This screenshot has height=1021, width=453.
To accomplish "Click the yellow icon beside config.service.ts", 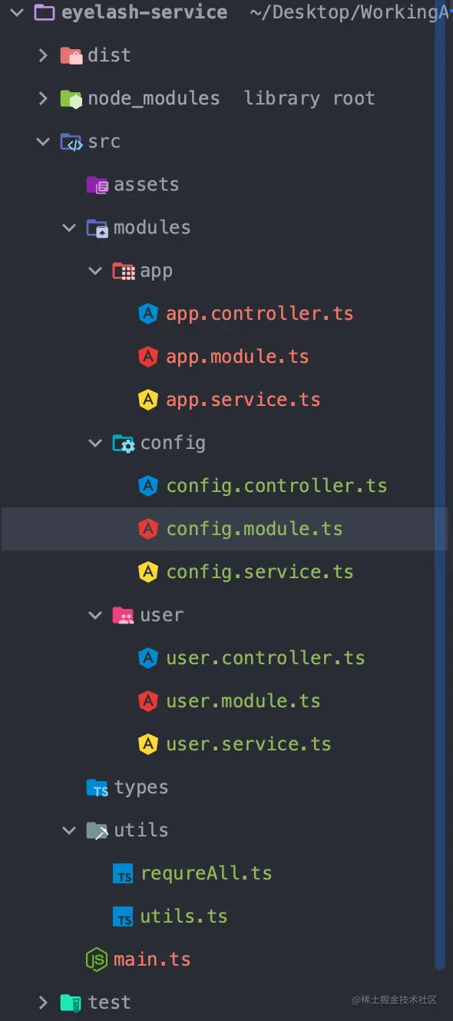I will click(x=147, y=572).
